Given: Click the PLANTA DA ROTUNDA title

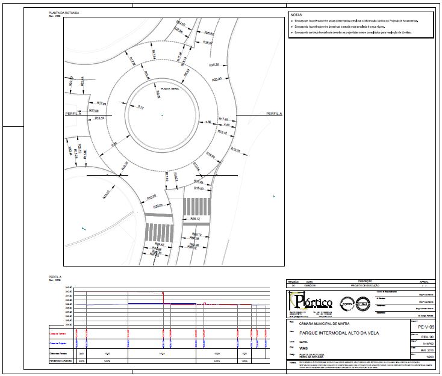Looking at the screenshot, I should (x=64, y=13).
